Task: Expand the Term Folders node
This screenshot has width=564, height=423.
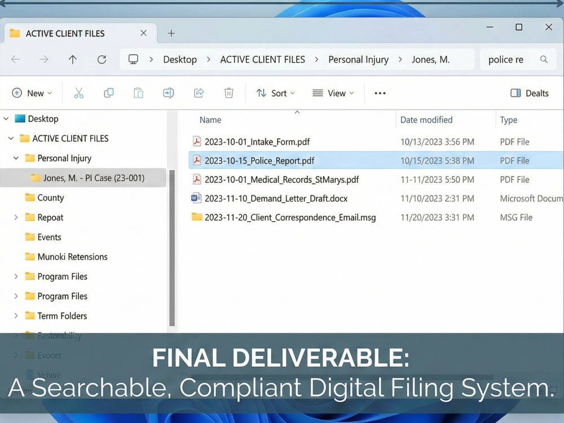Action: point(16,316)
